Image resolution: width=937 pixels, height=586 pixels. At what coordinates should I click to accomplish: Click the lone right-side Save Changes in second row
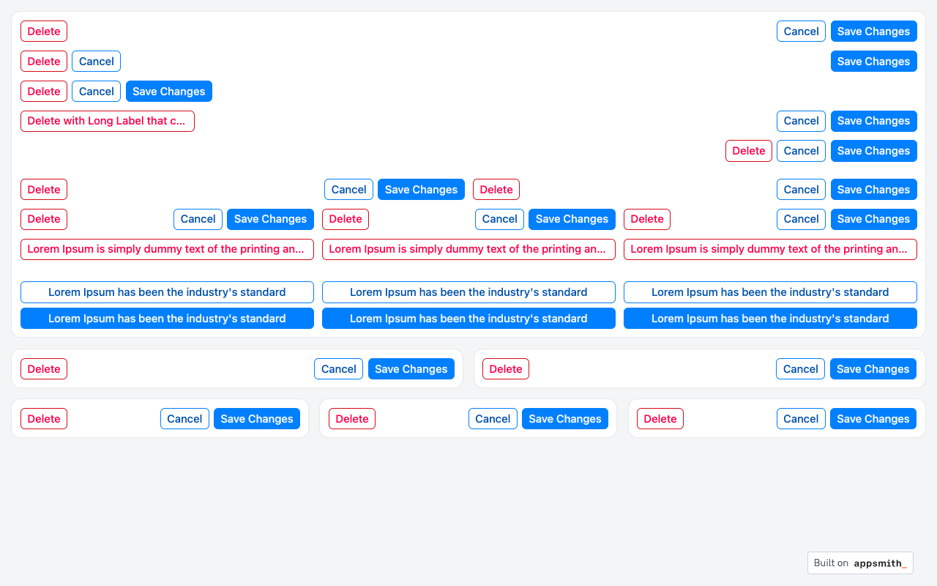pos(873,62)
